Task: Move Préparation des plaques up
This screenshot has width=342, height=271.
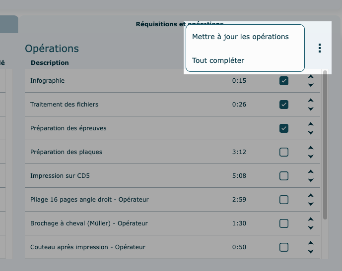Action: point(311,148)
